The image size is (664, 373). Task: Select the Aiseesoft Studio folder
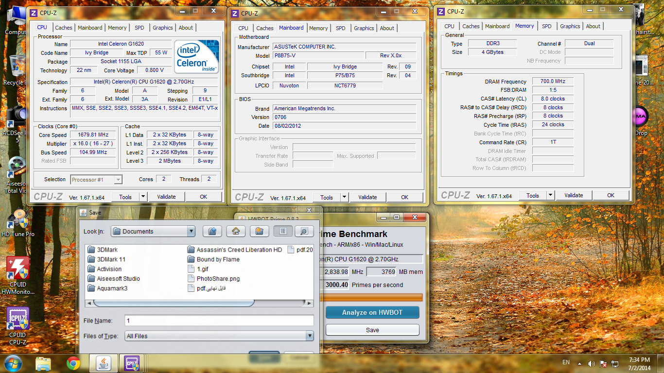114,279
